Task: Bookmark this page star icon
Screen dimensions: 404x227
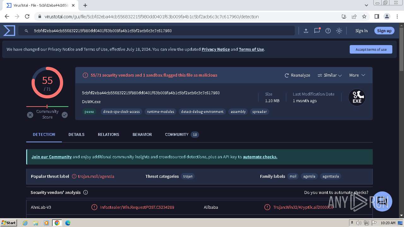Action: pos(364,17)
